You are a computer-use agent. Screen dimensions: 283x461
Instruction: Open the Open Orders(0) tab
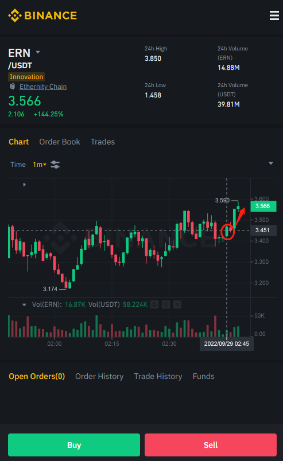[37, 376]
